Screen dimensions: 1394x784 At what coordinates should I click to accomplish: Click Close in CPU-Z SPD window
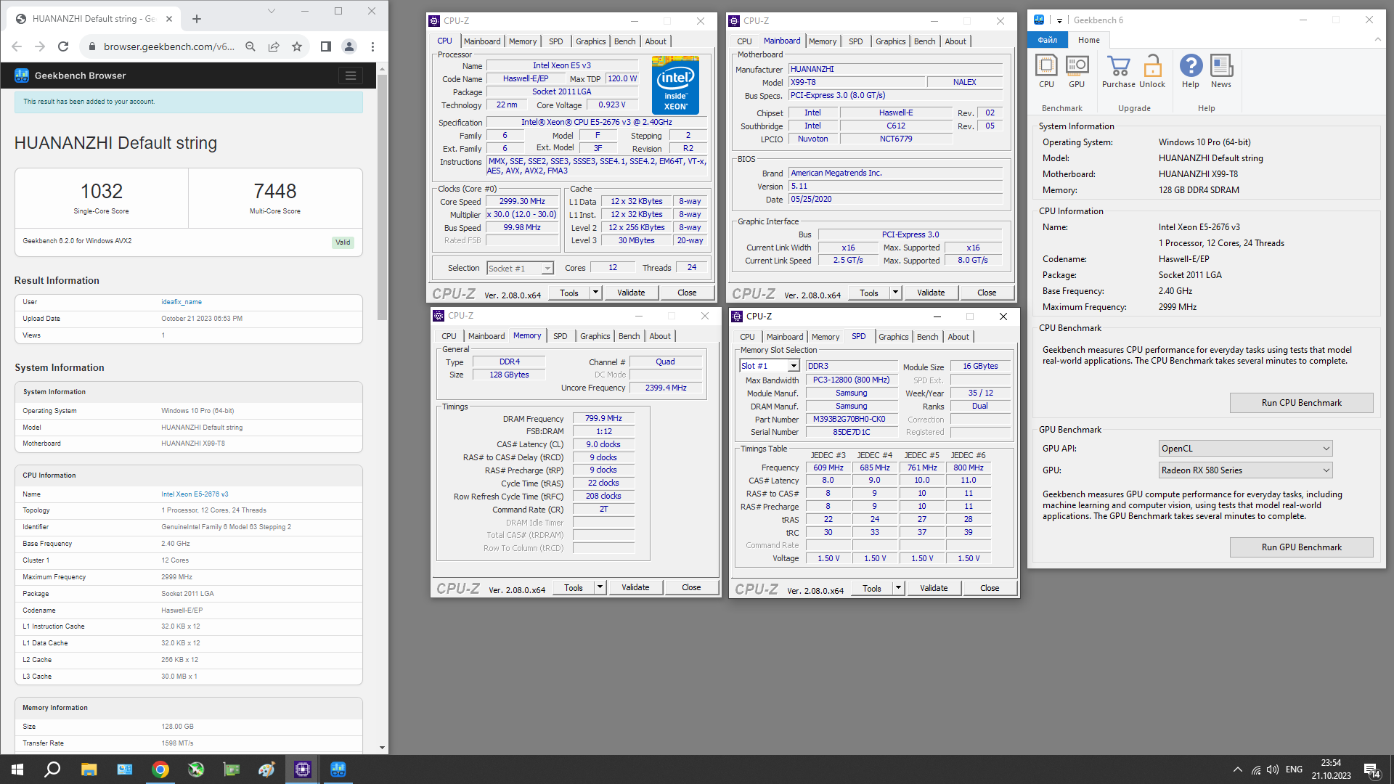point(990,588)
